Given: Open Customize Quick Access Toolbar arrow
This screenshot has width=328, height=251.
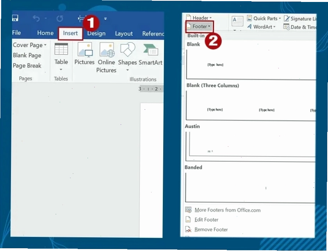Looking at the screenshot, I should (x=105, y=19).
